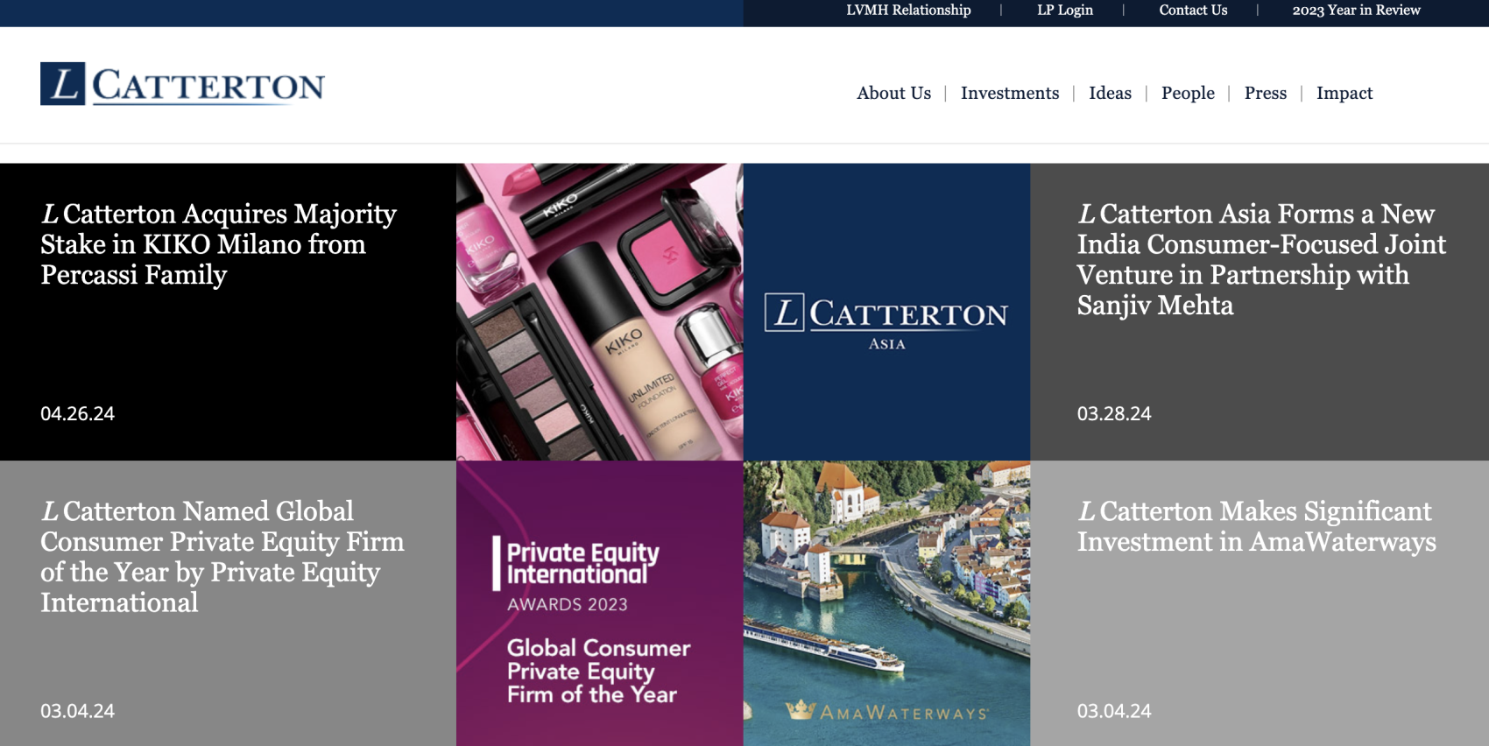The height and width of the screenshot is (746, 1489).
Task: Open Private Equity Firm of Year headline
Action: click(222, 557)
